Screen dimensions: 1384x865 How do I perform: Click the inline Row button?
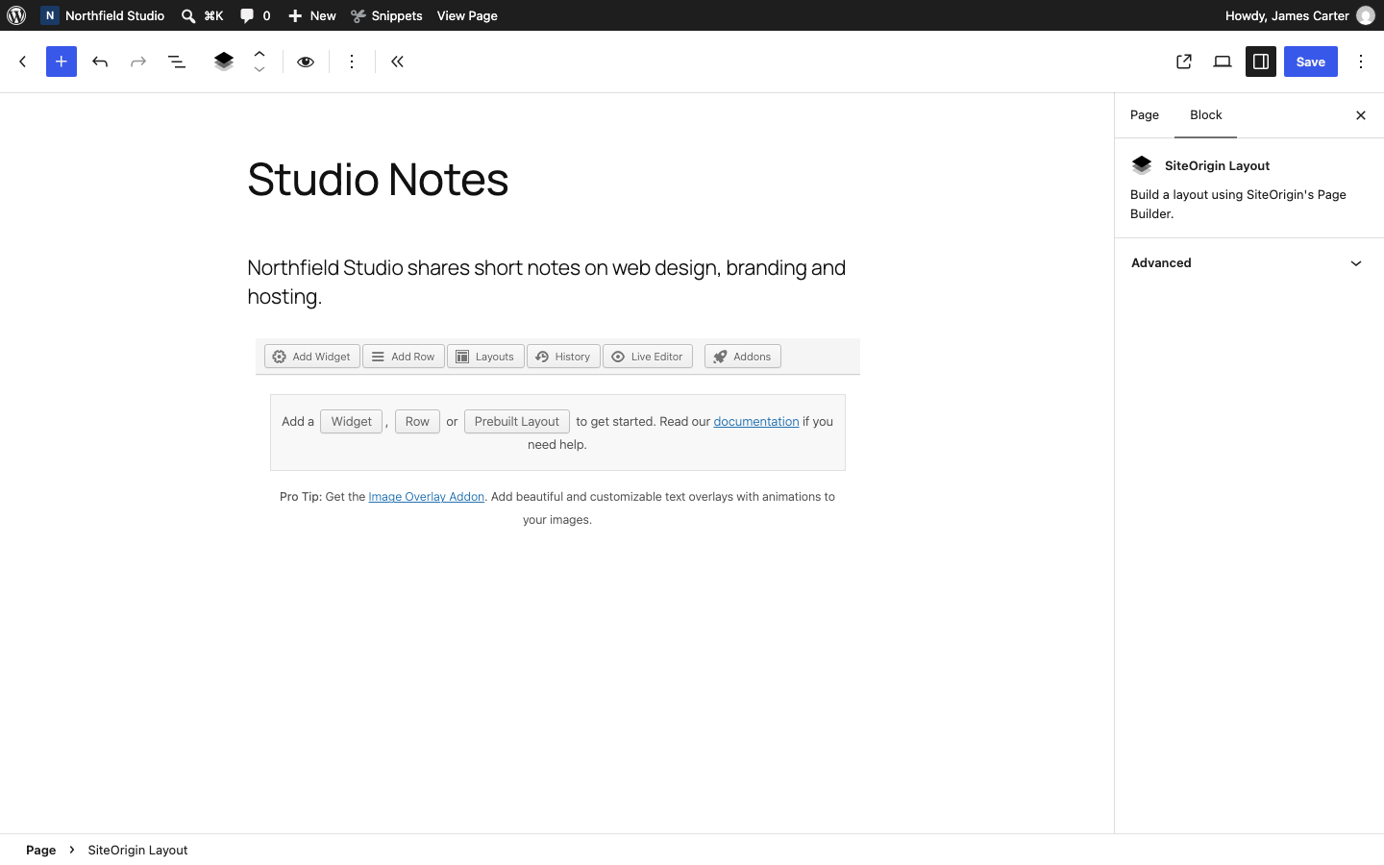(417, 422)
